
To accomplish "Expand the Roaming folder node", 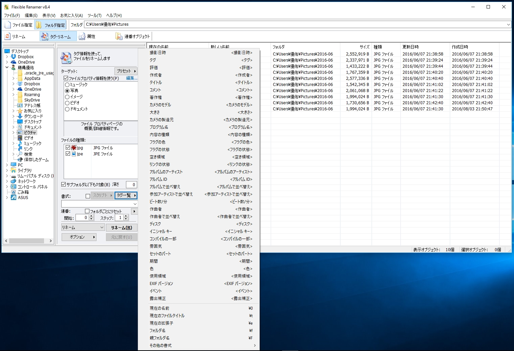I will (x=14, y=95).
